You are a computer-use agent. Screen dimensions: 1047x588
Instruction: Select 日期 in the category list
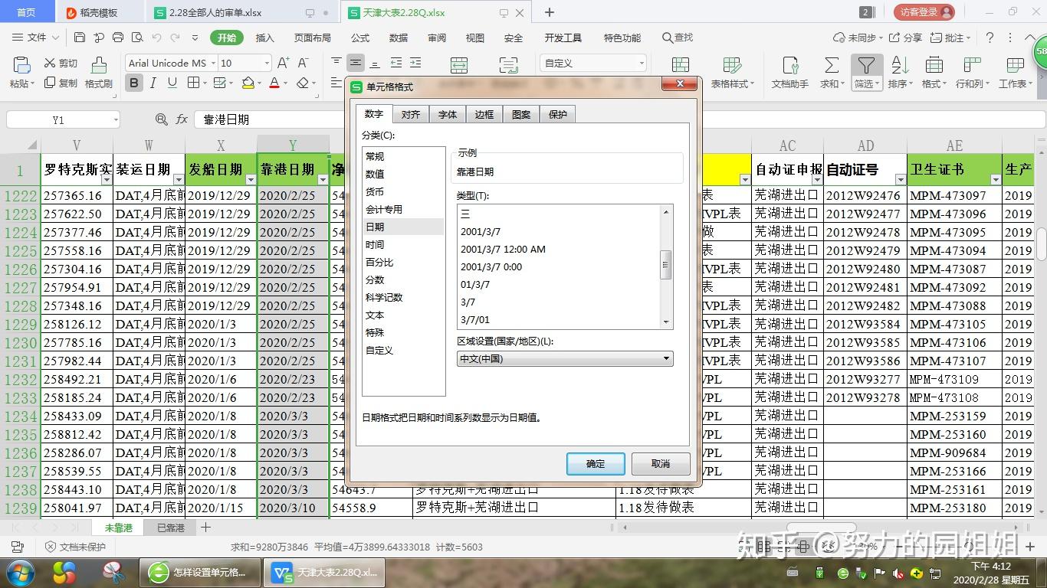coord(404,227)
